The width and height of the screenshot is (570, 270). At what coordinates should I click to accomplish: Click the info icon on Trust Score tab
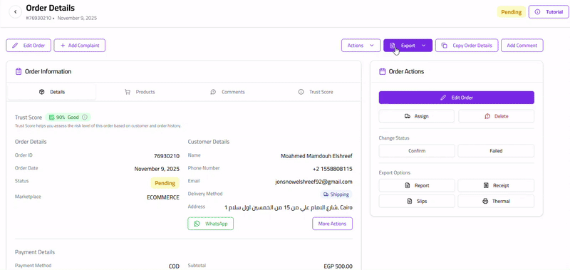(x=301, y=92)
